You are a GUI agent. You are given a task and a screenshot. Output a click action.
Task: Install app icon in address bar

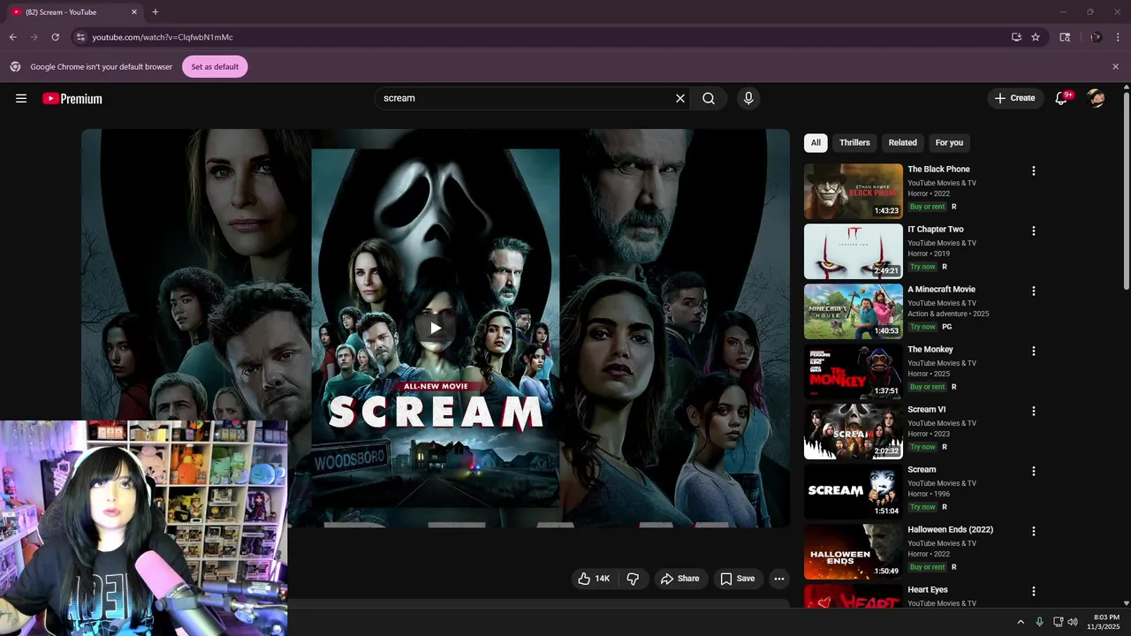(1016, 37)
